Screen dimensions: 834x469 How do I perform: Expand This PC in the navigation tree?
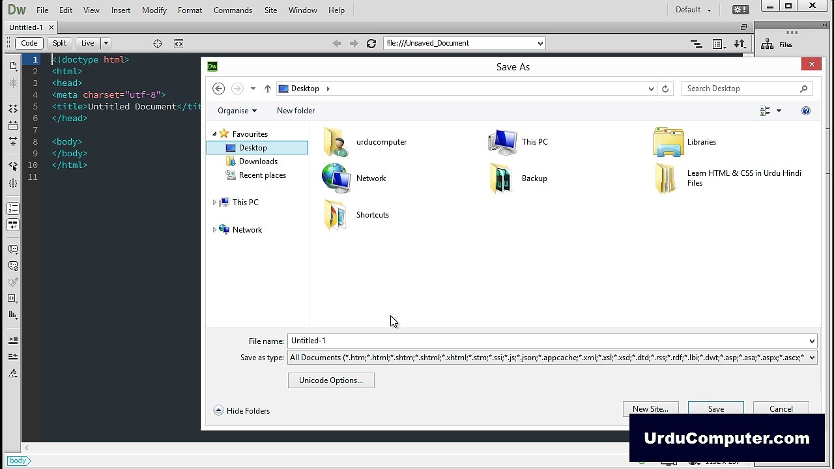tap(214, 203)
